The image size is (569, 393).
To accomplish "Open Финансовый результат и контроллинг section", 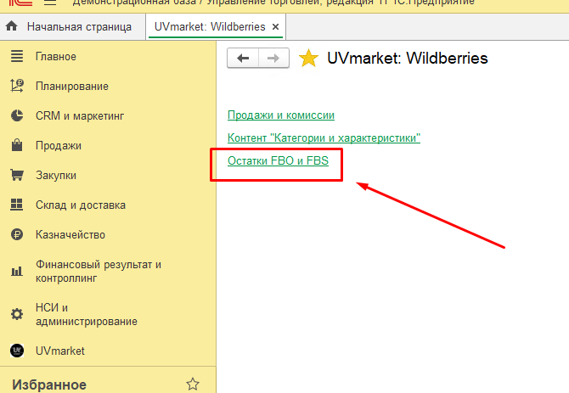I will 99,271.
